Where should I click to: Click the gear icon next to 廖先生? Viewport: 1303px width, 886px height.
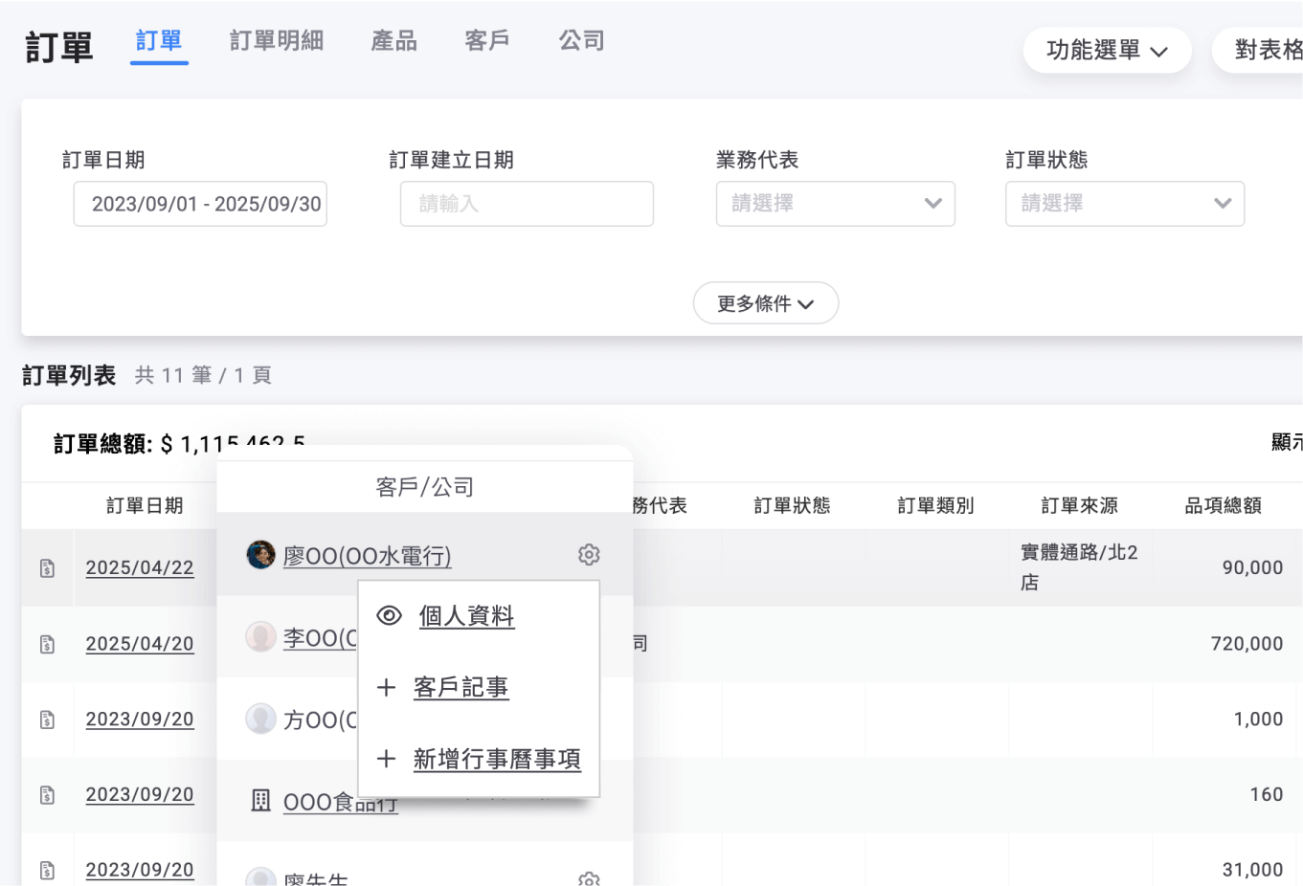(589, 877)
